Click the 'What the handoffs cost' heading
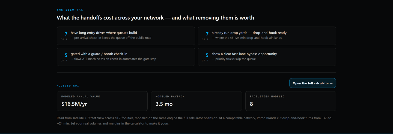393x134 pixels. (155, 18)
